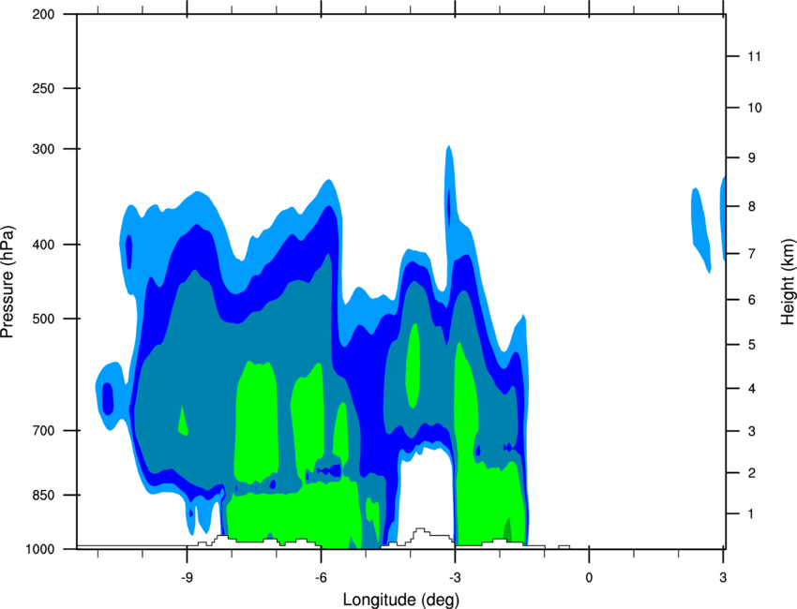Image resolution: width=797 pixels, height=609 pixels.
Task: Click the -9 longitude tick label
Action: point(187,578)
